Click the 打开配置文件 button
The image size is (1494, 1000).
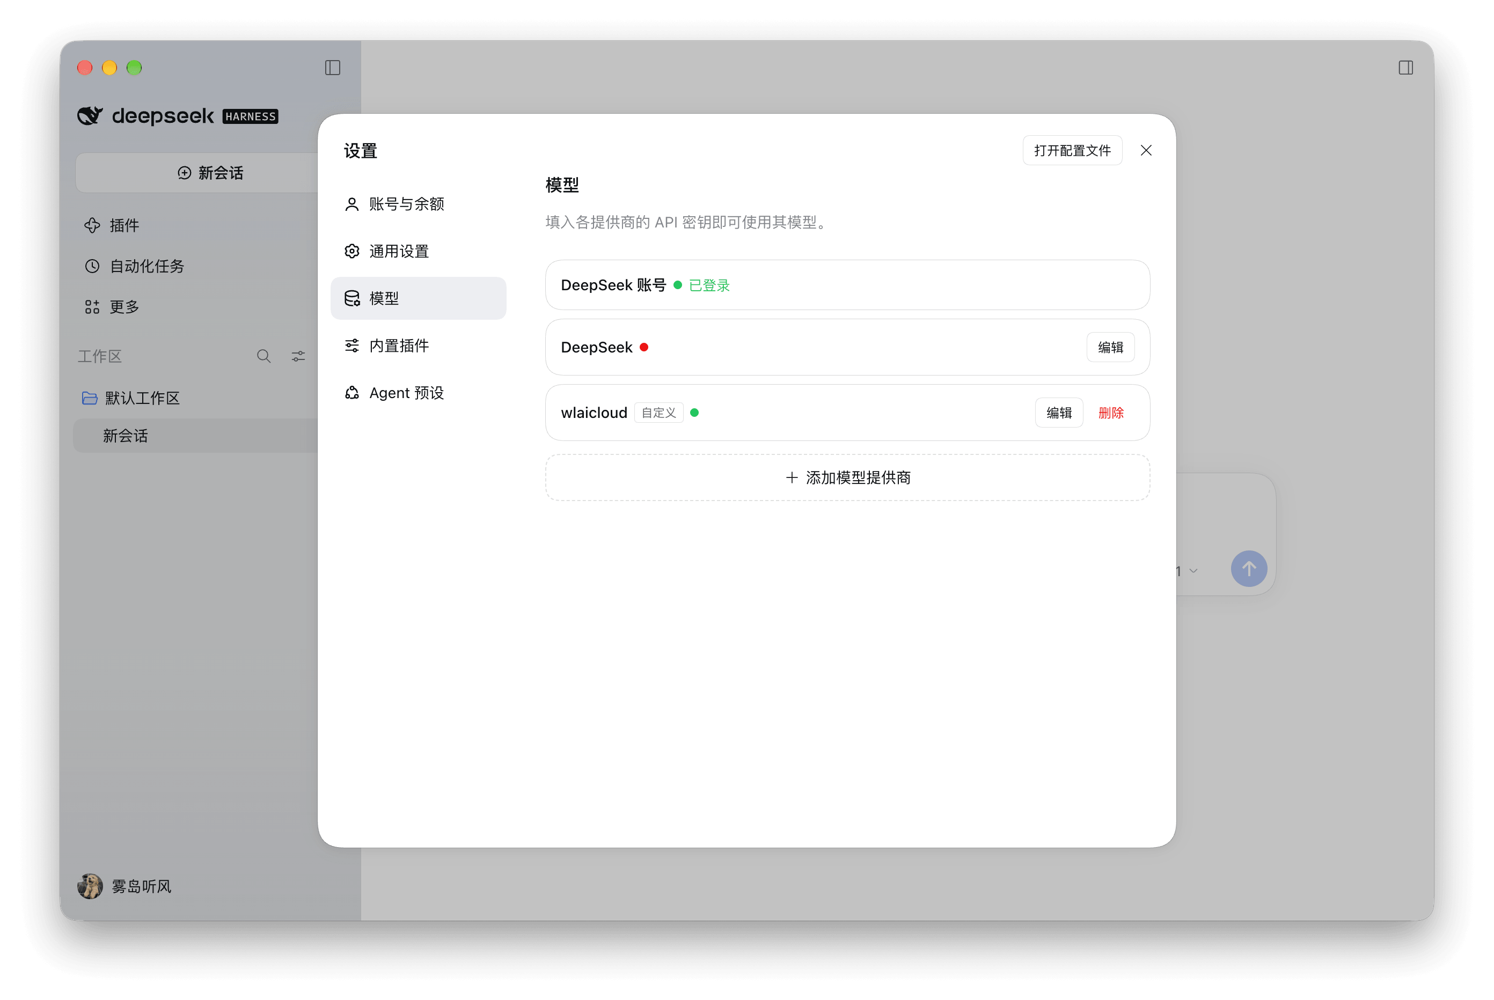click(x=1072, y=151)
